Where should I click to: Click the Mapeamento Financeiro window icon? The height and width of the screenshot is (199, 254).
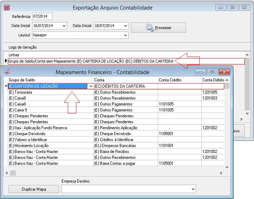(x=6, y=72)
